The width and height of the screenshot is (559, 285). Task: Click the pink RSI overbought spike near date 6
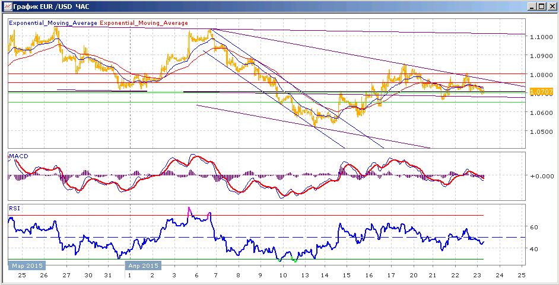coord(189,210)
